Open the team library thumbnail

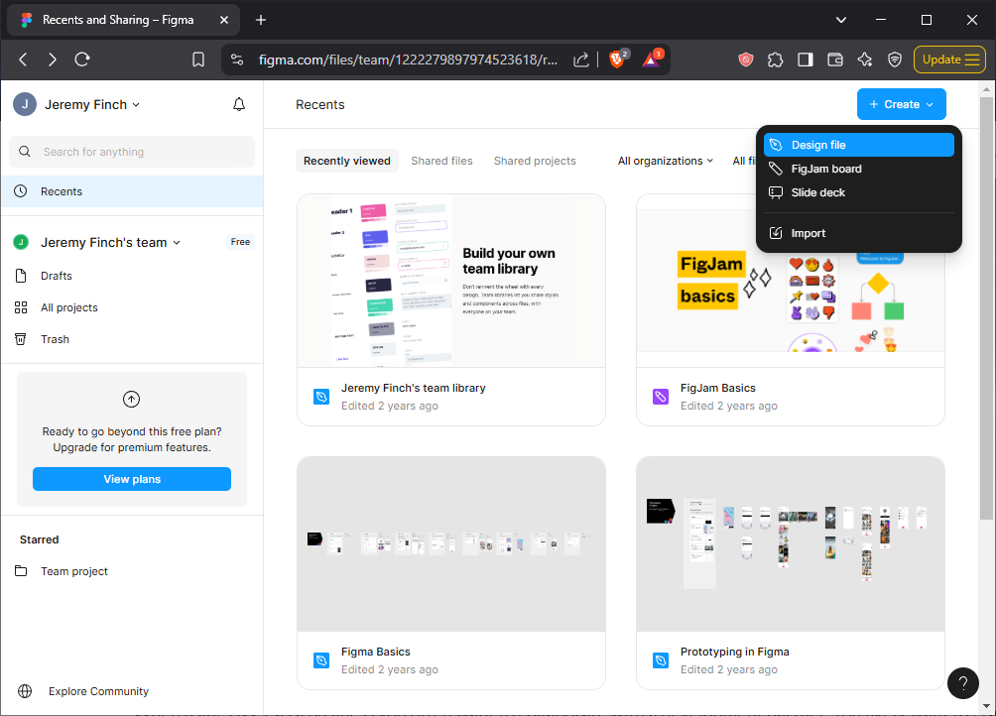(451, 281)
